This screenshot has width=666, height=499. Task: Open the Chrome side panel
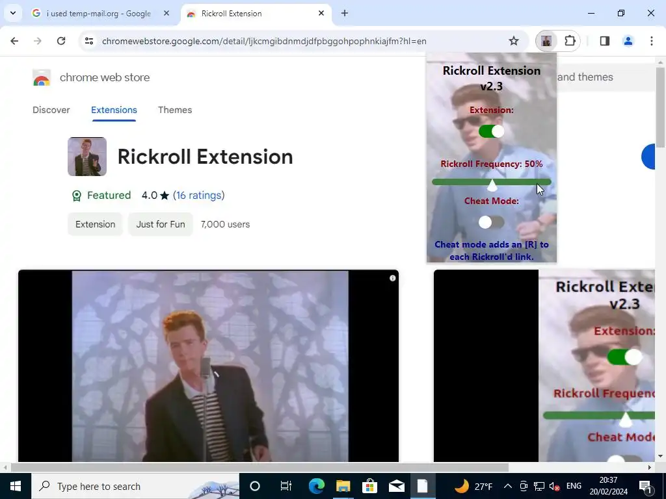[x=604, y=41]
